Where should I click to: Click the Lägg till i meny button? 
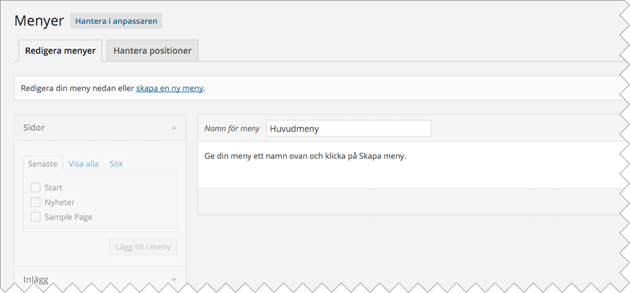pos(144,247)
